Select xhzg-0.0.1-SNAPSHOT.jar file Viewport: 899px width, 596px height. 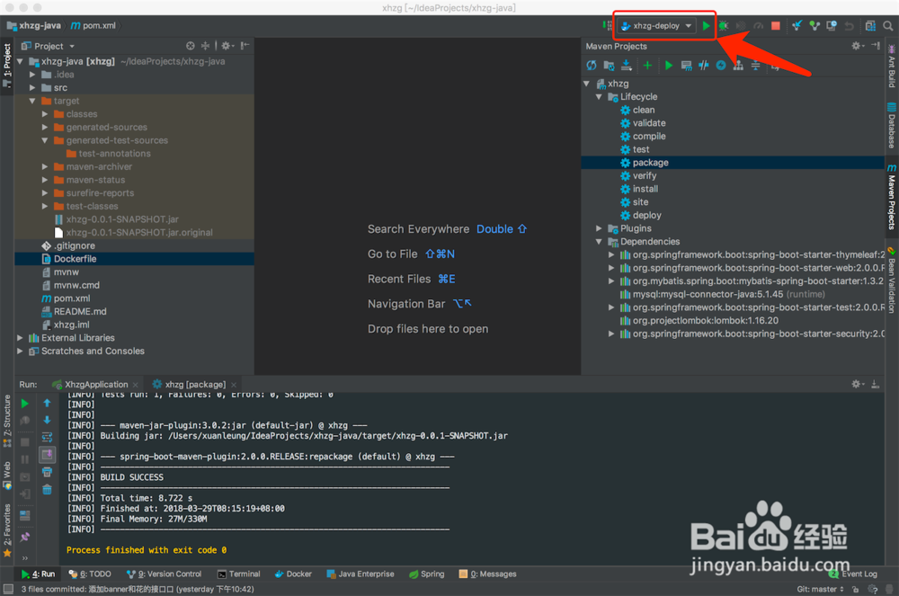point(121,219)
